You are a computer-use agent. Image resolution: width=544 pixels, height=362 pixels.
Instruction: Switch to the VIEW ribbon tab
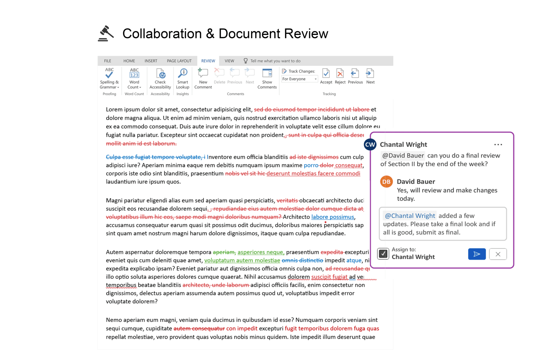tap(229, 61)
